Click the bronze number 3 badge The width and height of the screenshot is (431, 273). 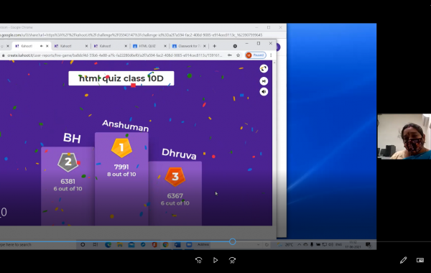pyautogui.click(x=175, y=177)
